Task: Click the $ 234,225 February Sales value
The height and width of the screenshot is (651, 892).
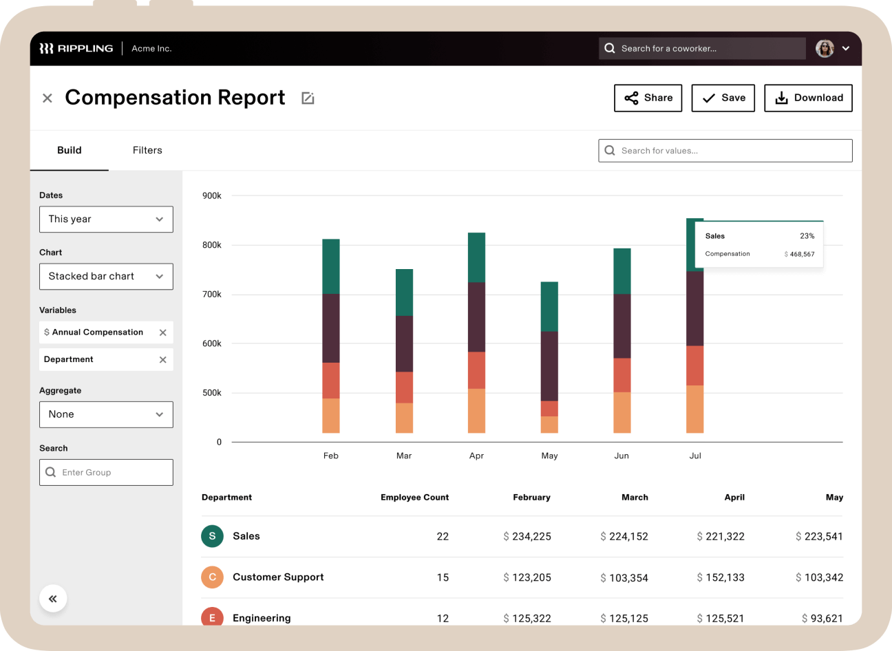Action: point(527,537)
